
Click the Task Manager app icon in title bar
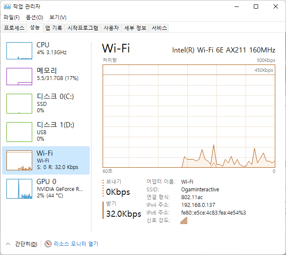[x=7, y=6]
